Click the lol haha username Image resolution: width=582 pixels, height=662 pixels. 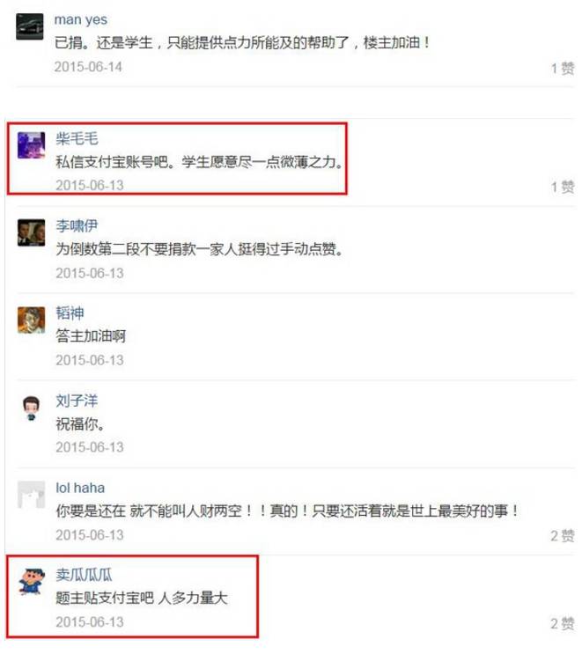click(80, 488)
